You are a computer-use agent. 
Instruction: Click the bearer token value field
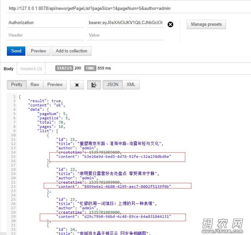(126, 23)
